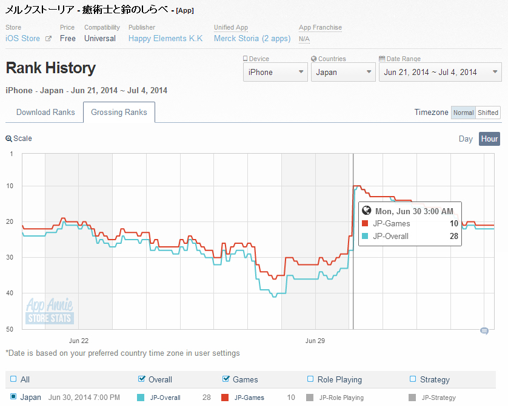Screen dimensions: 508x406
Task: Click the JP-Strategy legend label
Action: [439, 398]
